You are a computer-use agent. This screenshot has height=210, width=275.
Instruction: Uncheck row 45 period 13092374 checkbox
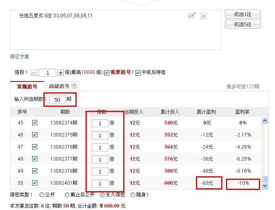(35, 123)
